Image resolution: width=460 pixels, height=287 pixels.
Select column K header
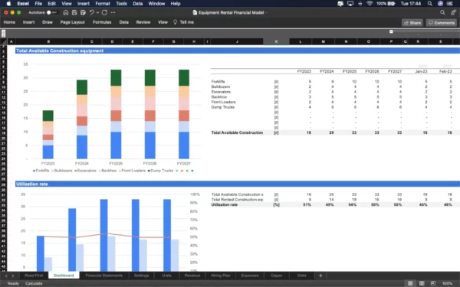pyautogui.click(x=276, y=41)
